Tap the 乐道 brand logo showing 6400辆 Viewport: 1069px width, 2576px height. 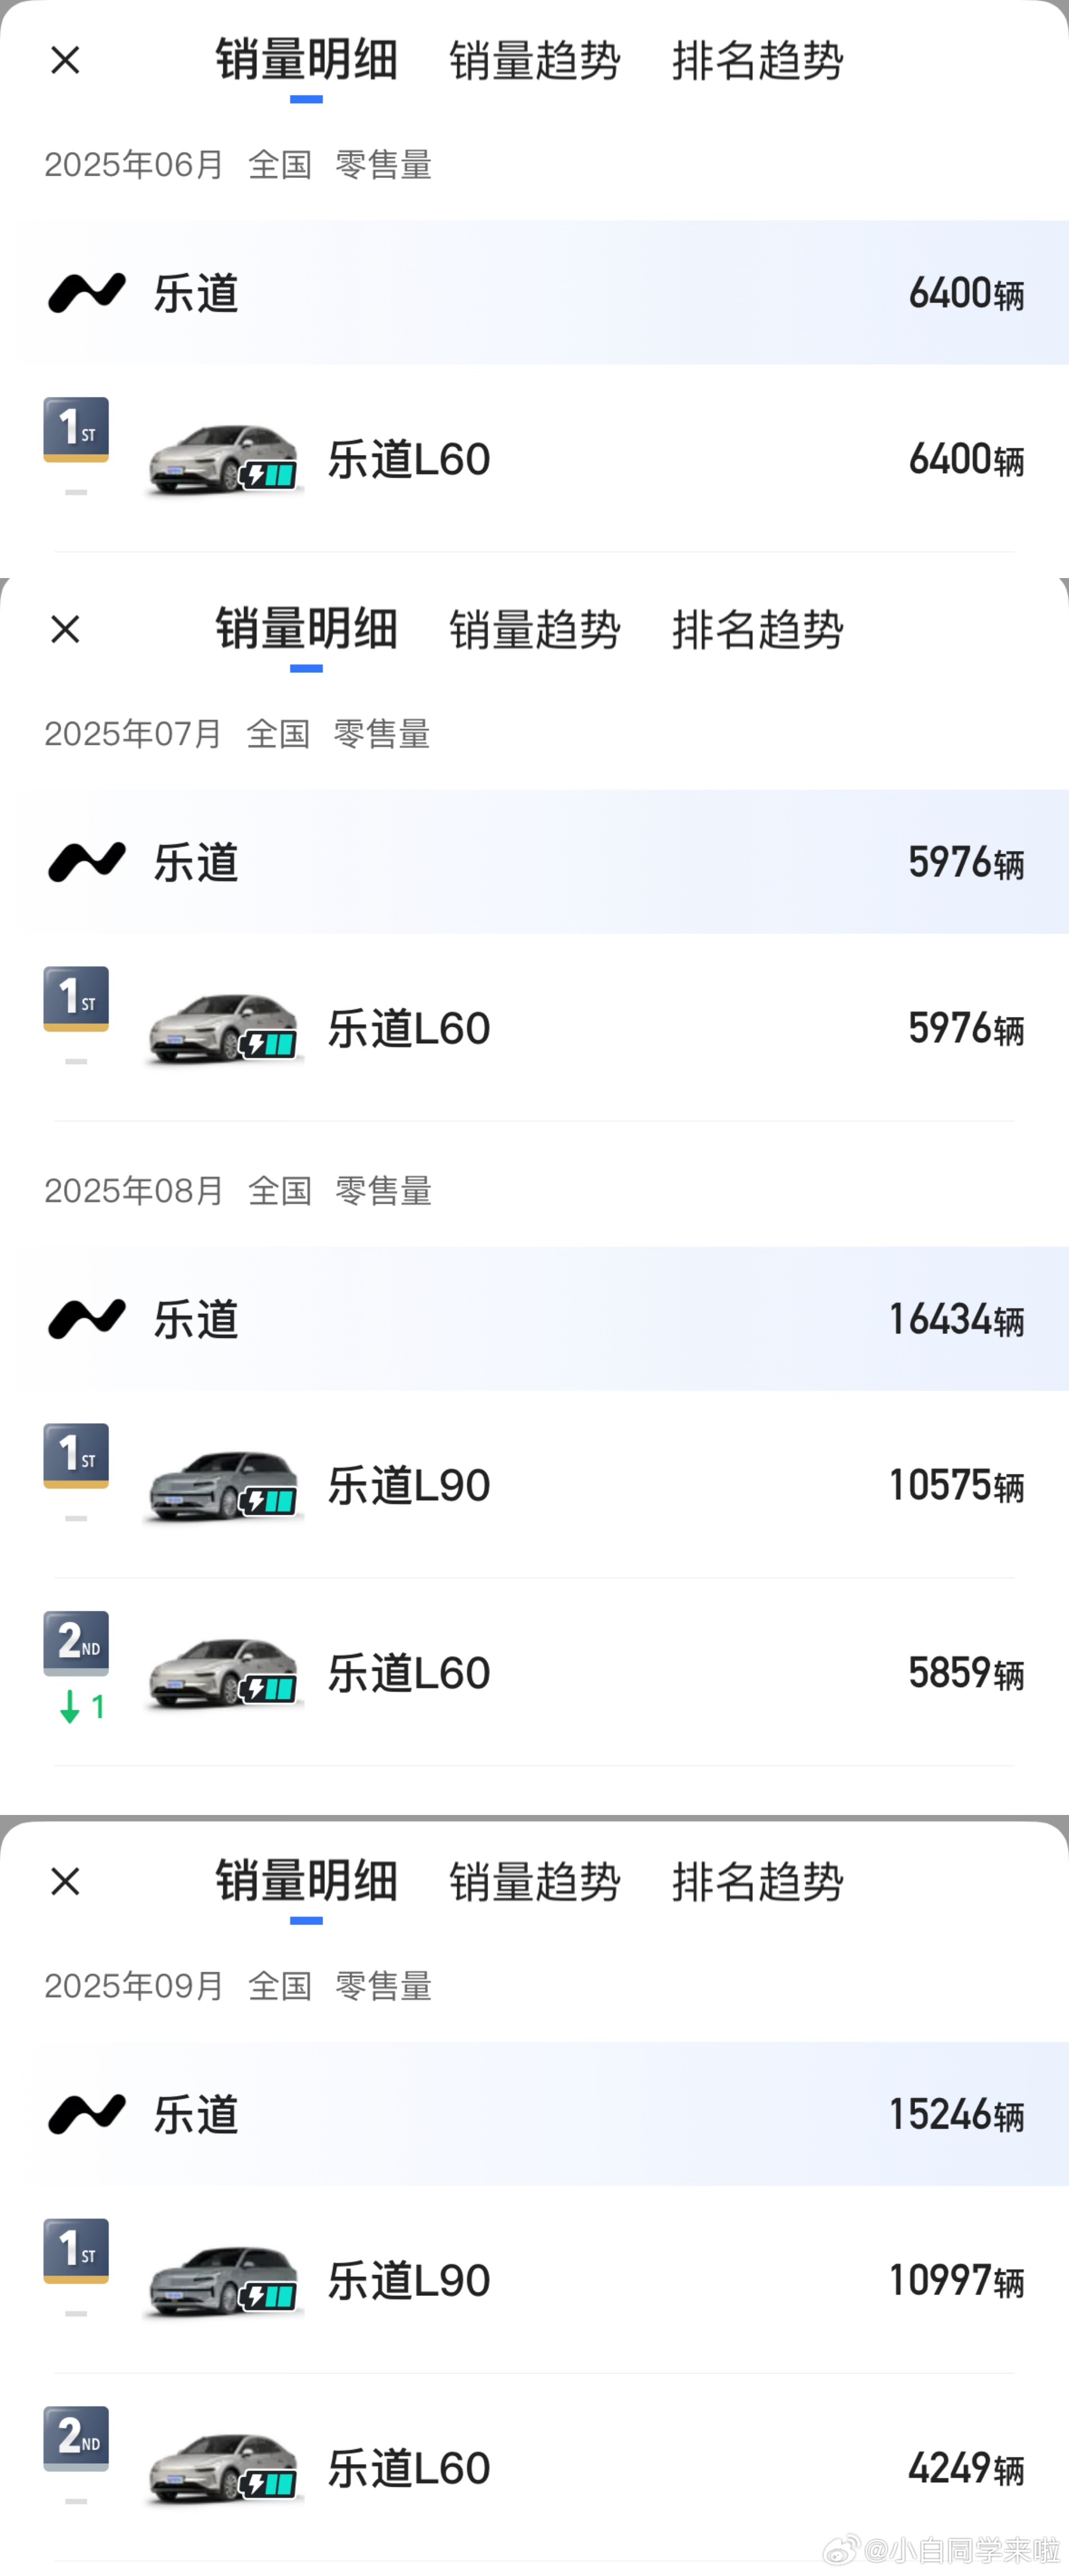87,292
